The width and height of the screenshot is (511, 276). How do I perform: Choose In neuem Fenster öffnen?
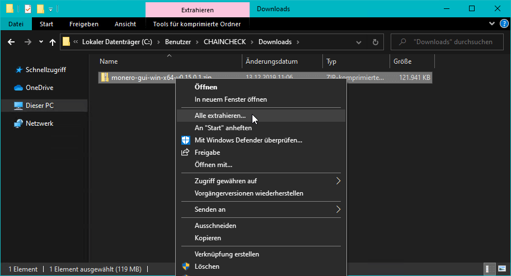[261, 99]
